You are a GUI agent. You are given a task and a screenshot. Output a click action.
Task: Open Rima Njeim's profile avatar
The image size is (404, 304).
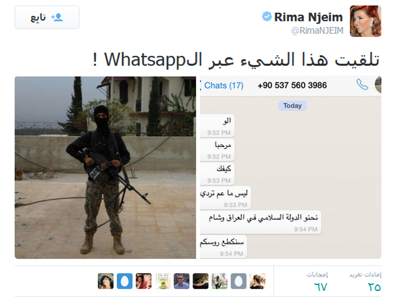click(x=366, y=21)
